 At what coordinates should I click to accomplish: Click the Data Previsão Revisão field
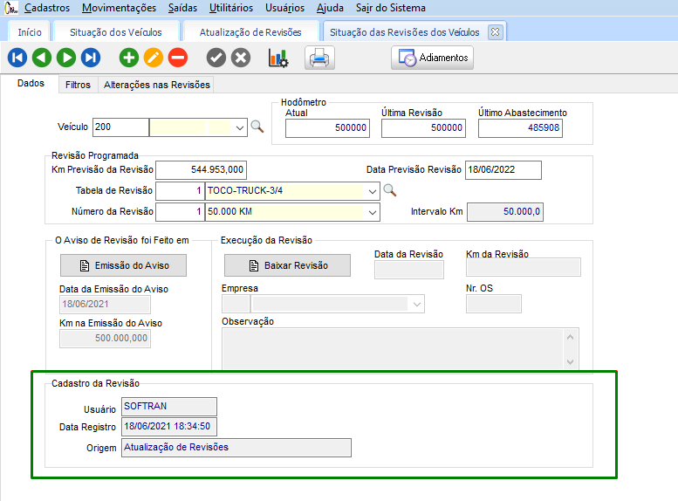pos(503,170)
